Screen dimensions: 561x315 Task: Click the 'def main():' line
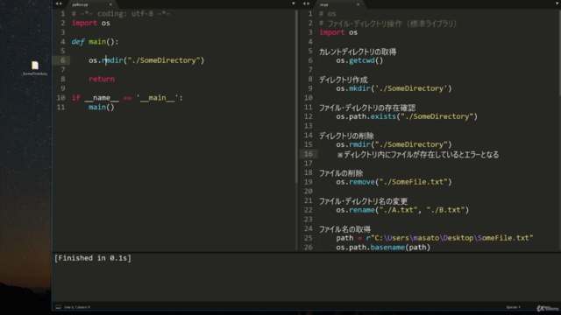click(95, 42)
